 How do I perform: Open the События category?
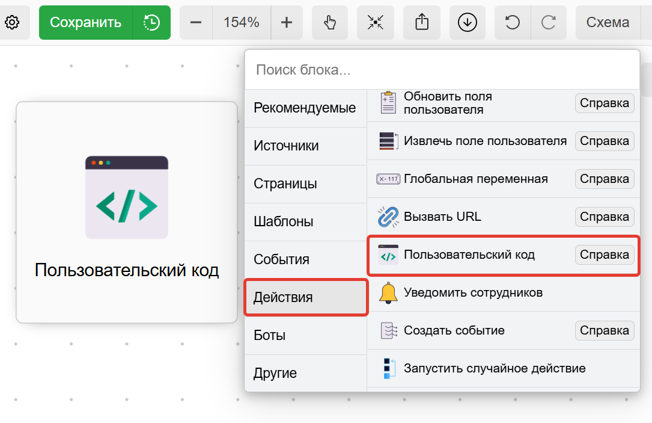point(305,260)
